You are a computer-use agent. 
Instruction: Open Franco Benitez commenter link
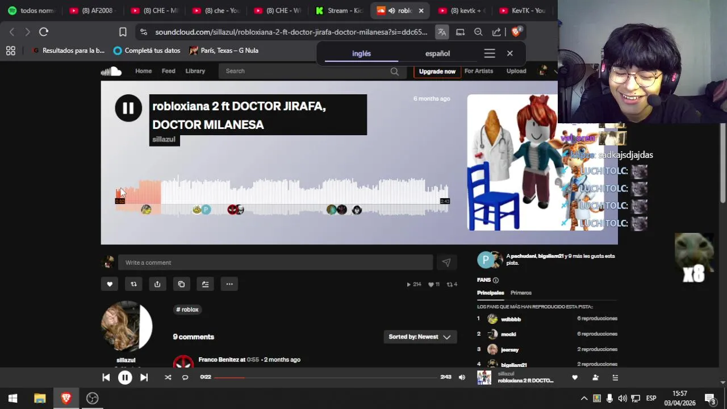219,360
